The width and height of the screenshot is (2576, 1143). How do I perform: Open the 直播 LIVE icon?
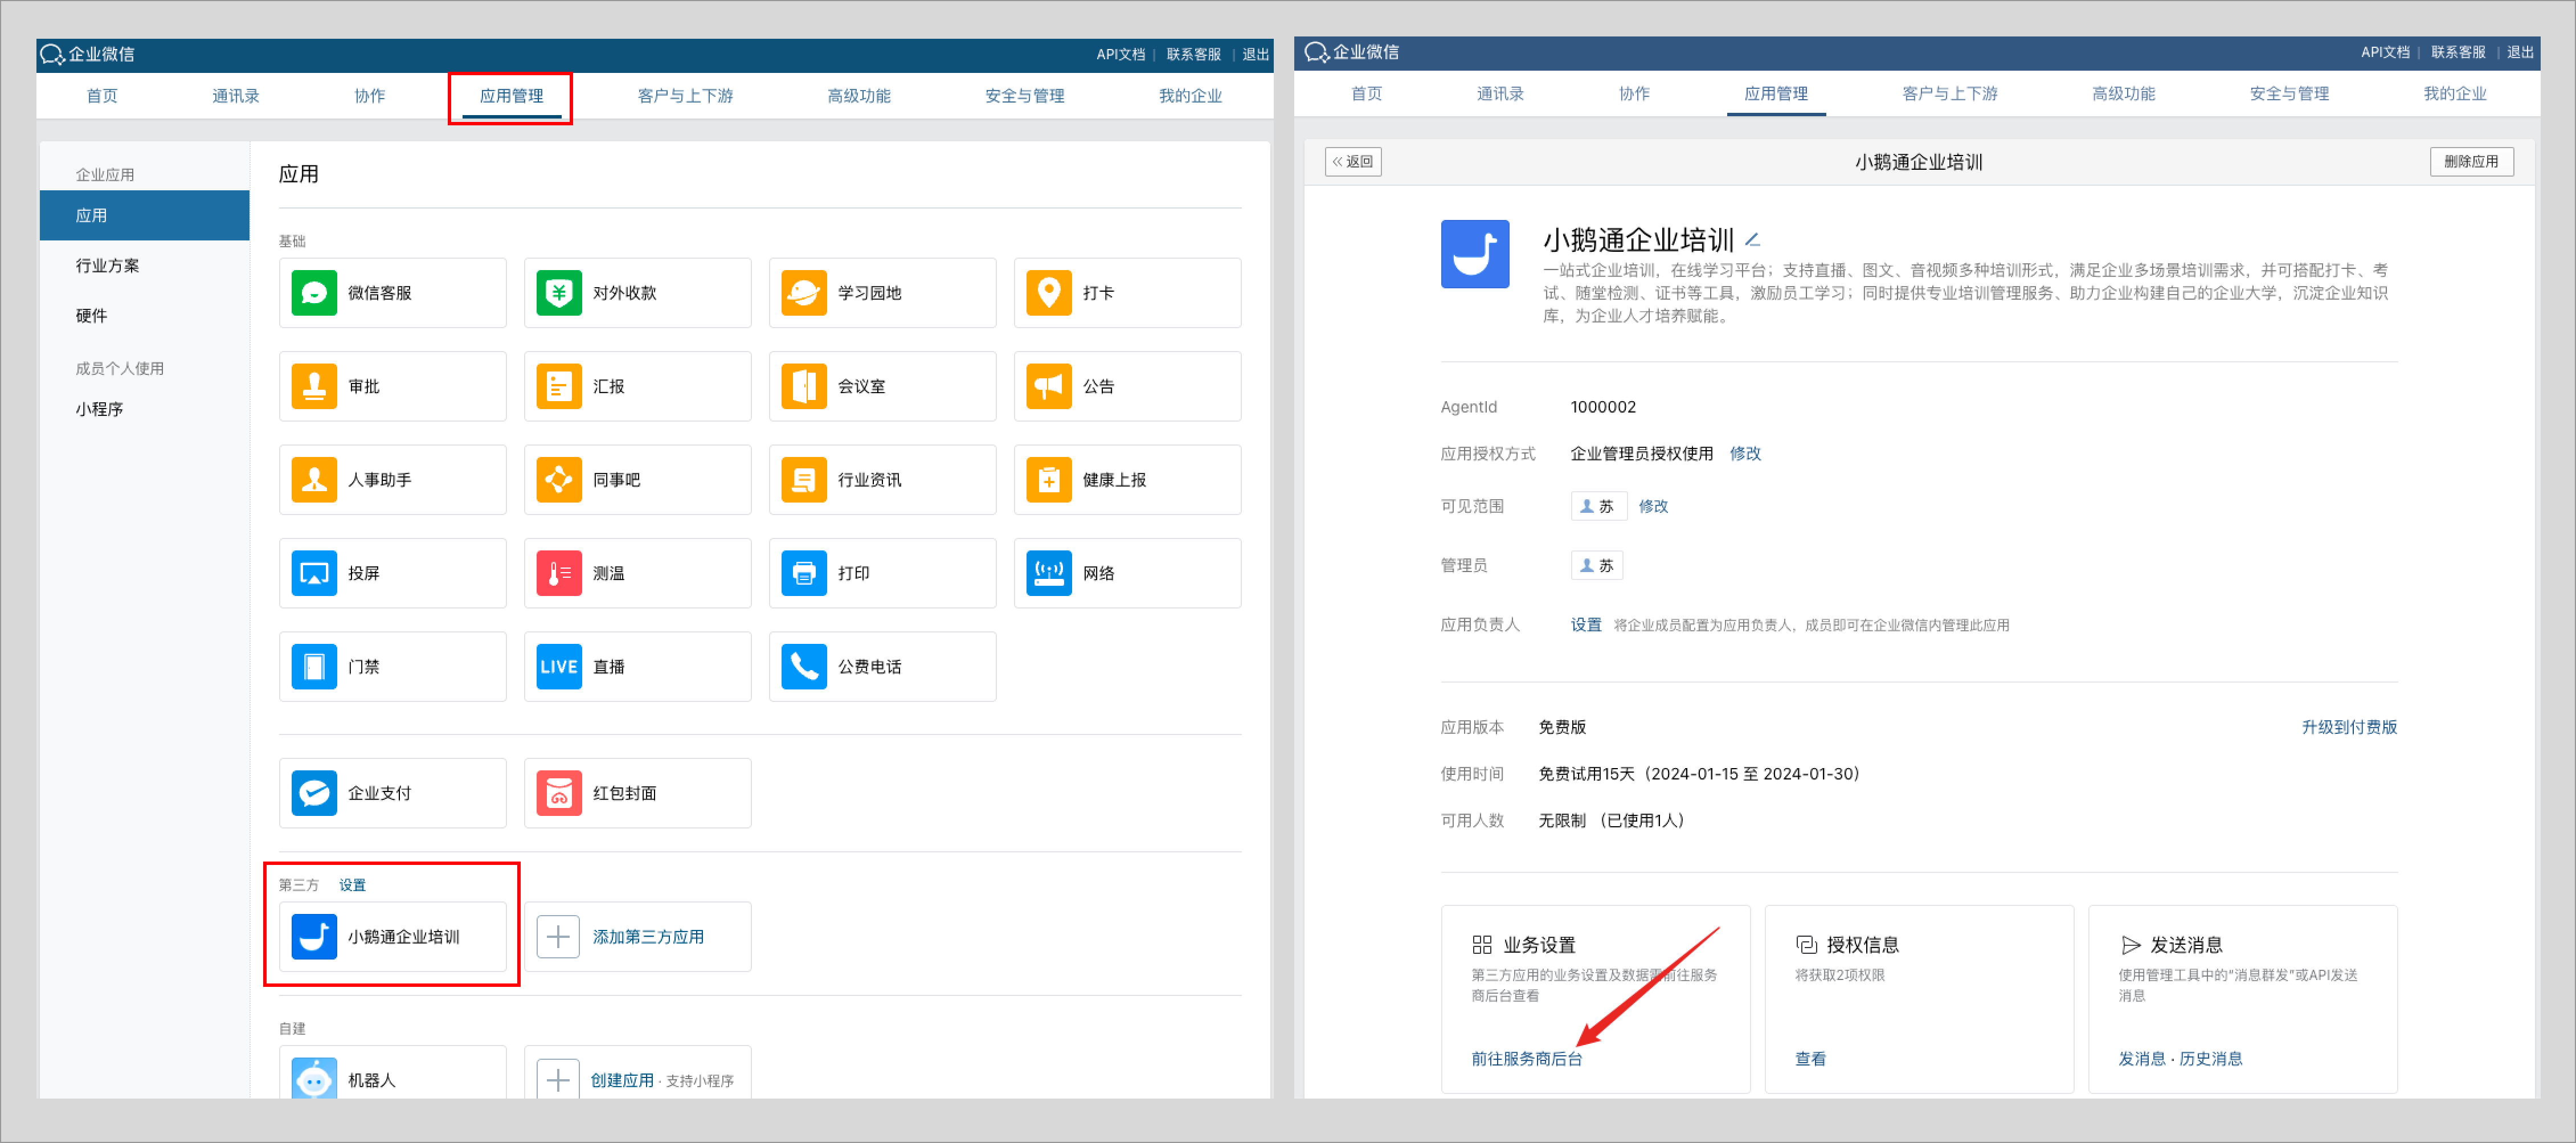pos(559,667)
